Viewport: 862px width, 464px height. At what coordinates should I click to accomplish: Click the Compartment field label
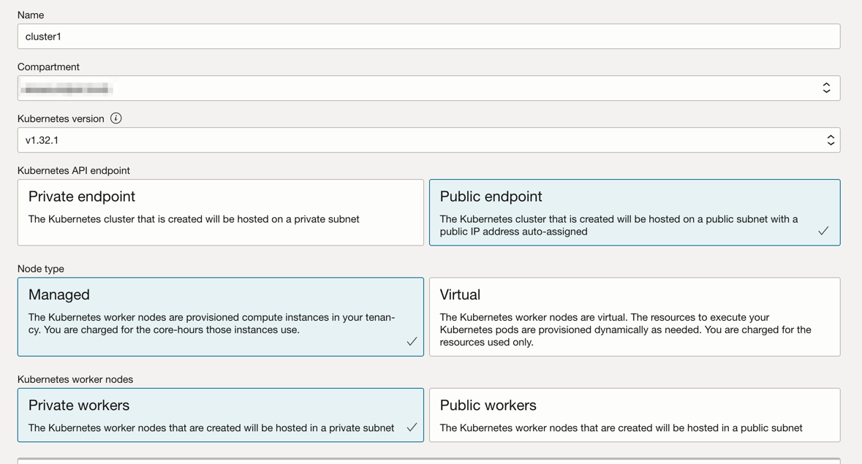tap(48, 67)
